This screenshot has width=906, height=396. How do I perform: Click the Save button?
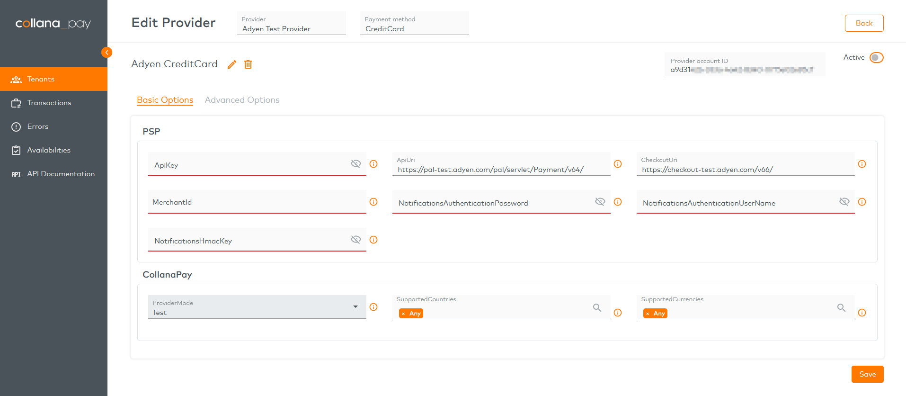click(x=867, y=374)
